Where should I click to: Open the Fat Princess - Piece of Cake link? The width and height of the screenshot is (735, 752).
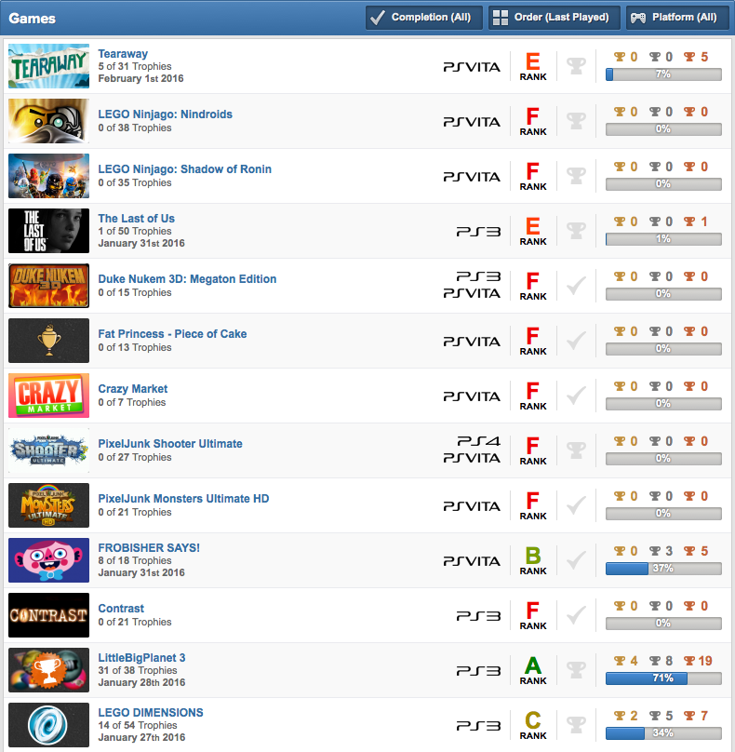(x=173, y=334)
